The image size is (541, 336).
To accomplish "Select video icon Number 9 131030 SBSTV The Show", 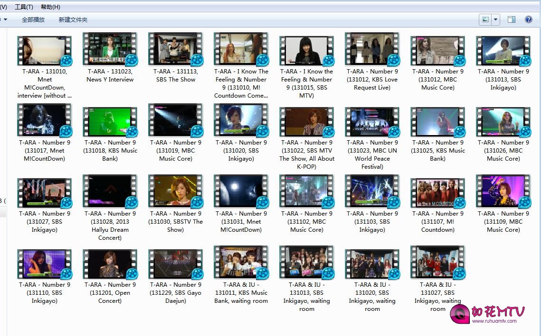I will point(176,191).
